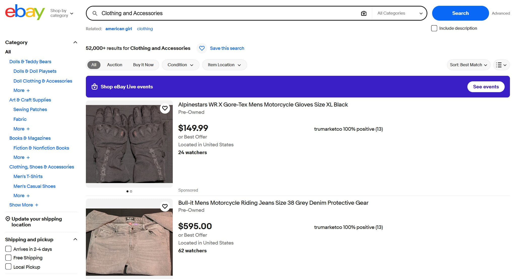
Task: Add the Alpinestars gloves to watchlist heart
Action: (x=165, y=108)
